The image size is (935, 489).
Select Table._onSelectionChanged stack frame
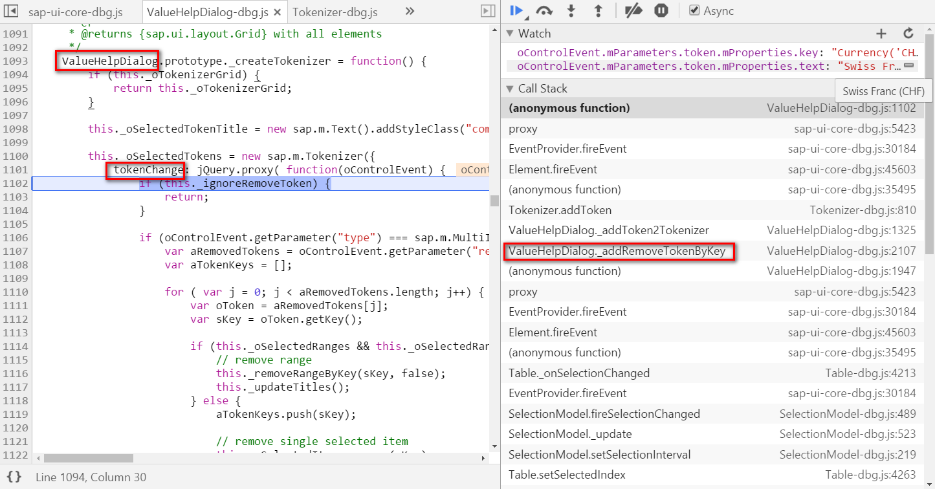point(712,373)
